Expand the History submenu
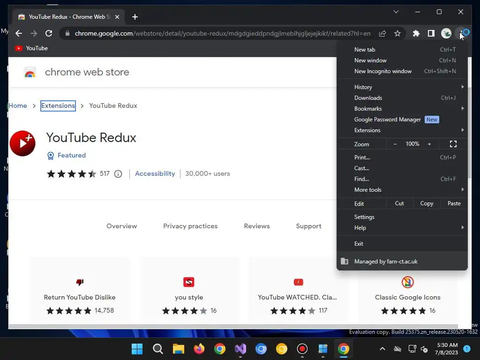Viewport: 480px width, 360px height. (402, 87)
